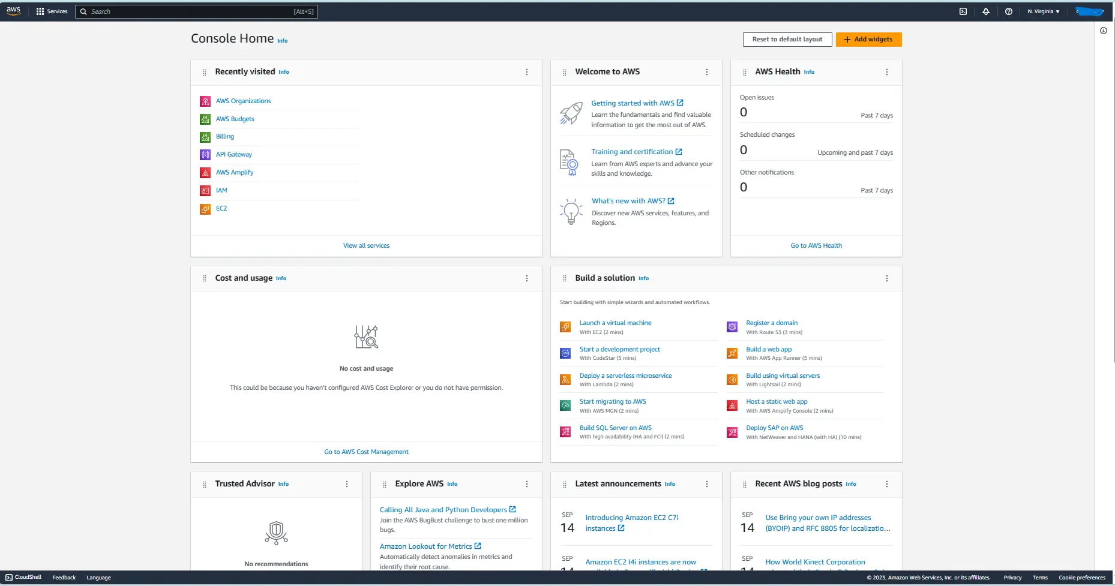Click Reset to default layout button
The height and width of the screenshot is (586, 1115).
click(787, 40)
